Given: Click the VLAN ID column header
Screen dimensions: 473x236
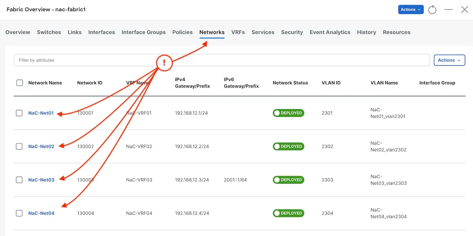Looking at the screenshot, I should tap(331, 83).
